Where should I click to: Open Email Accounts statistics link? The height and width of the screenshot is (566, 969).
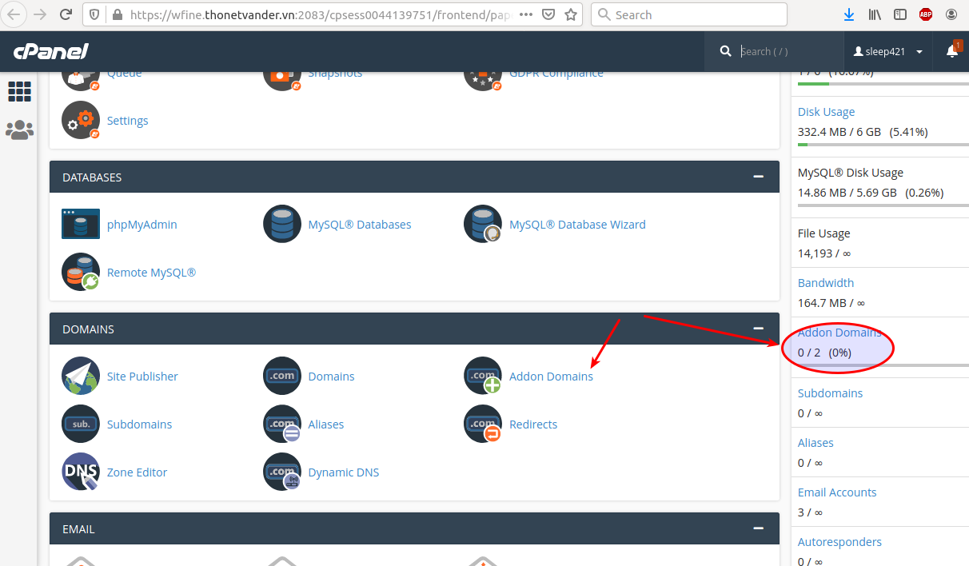click(837, 492)
